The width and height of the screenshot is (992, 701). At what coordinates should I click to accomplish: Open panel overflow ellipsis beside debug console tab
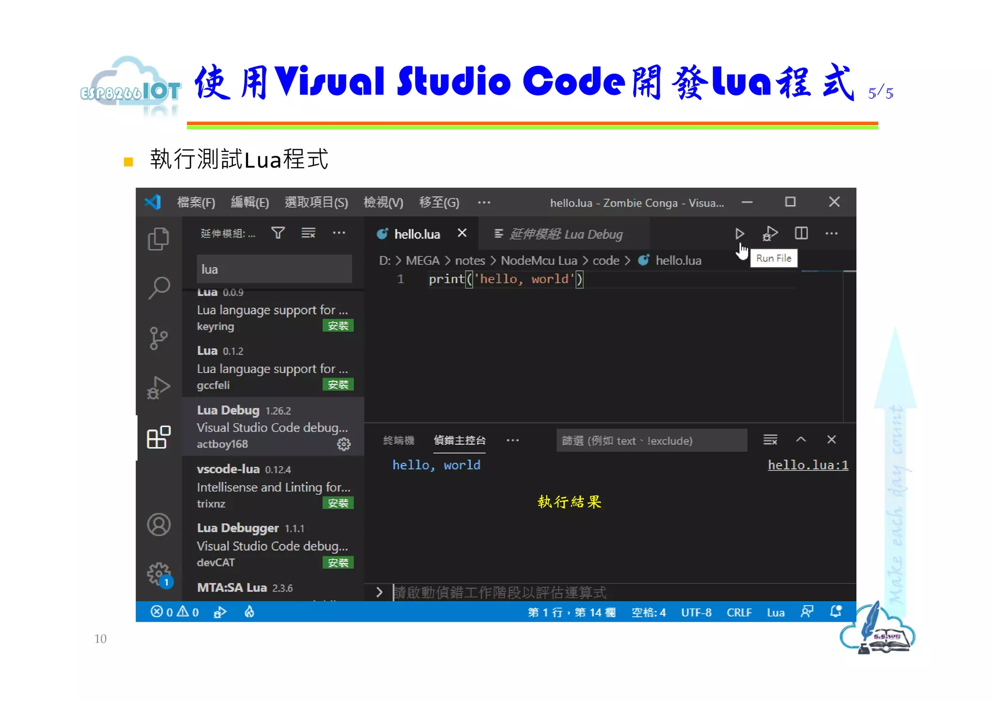coord(512,441)
